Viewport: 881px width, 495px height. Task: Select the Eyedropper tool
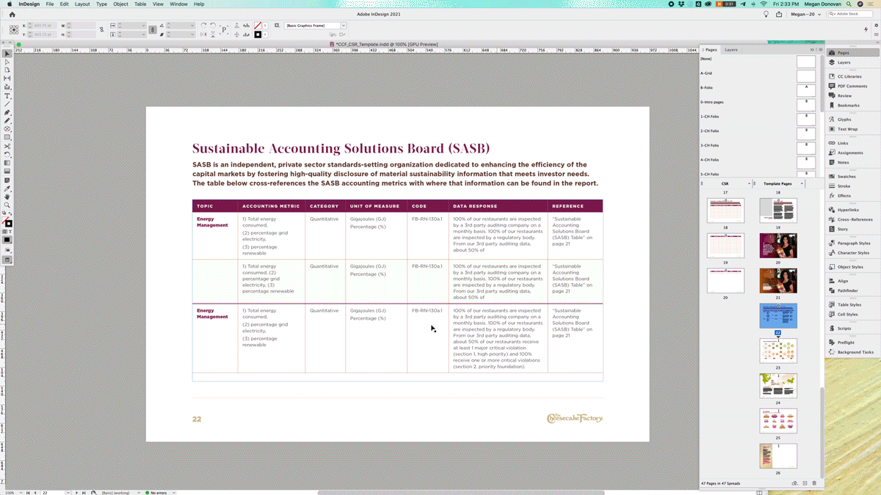(x=7, y=188)
